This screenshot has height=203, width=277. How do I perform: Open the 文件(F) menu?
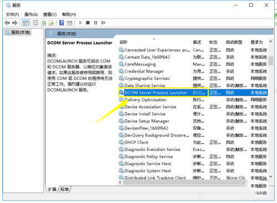(x=12, y=14)
